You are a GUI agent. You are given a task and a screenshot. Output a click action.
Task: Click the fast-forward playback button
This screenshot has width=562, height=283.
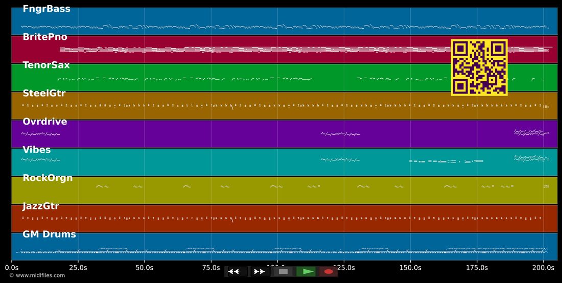259,272
